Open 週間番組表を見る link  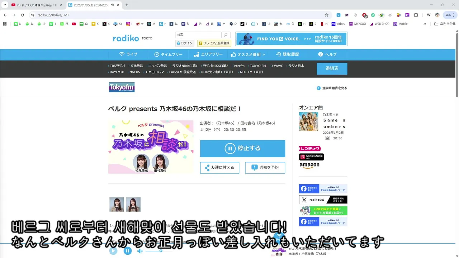332,88
